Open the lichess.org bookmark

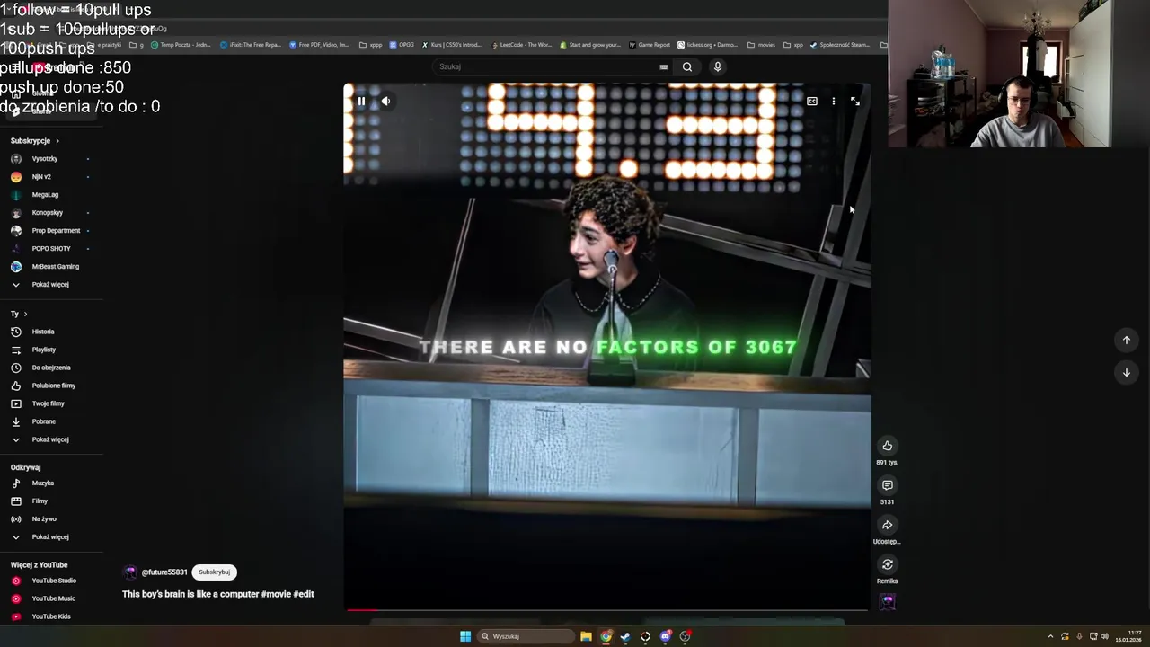708,45
